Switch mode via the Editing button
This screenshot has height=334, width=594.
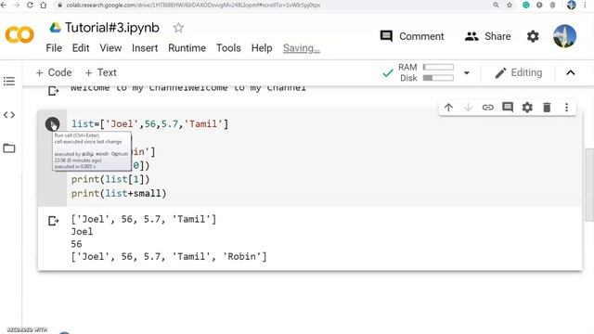point(519,72)
